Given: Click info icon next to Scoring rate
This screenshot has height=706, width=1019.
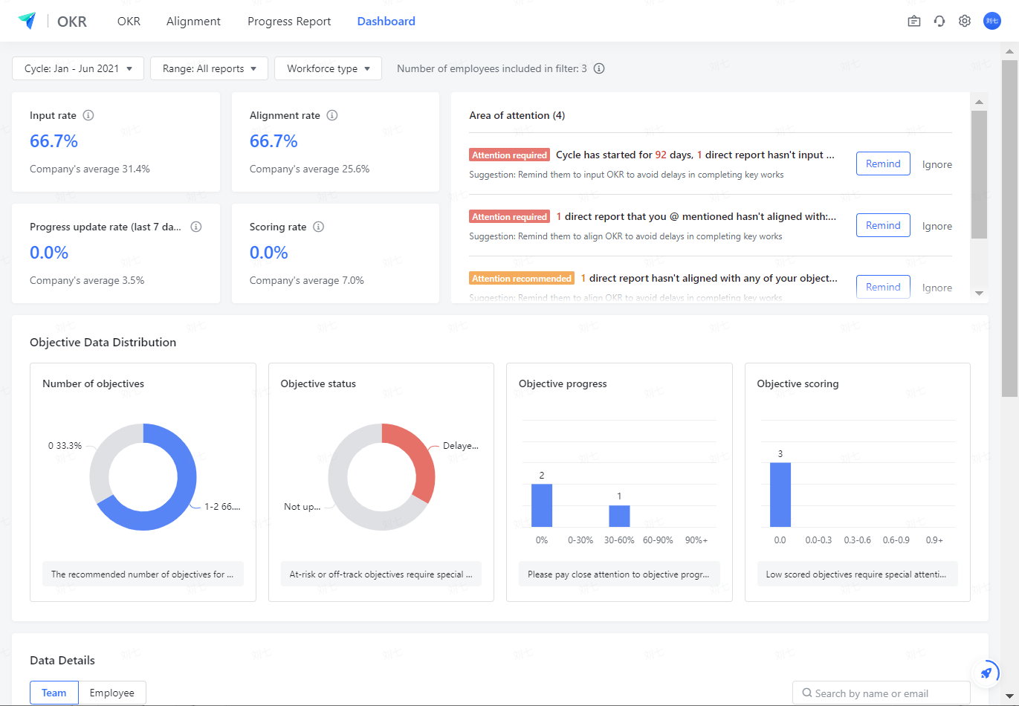Looking at the screenshot, I should point(318,227).
